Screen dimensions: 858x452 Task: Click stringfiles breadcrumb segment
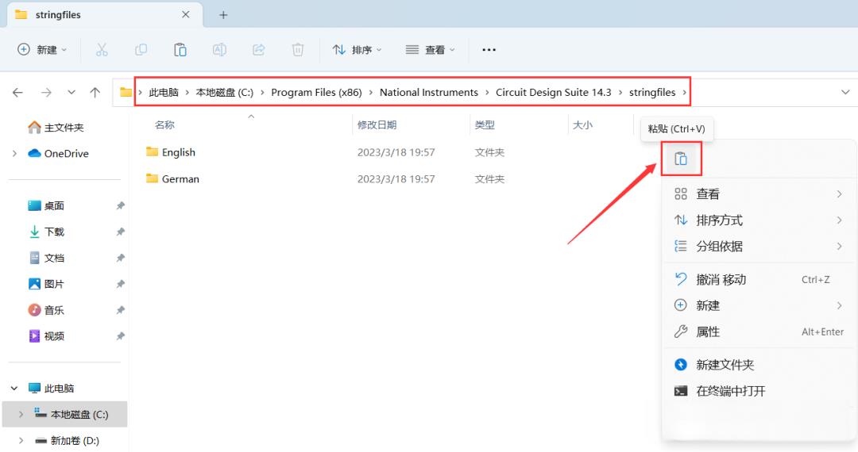pyautogui.click(x=652, y=92)
